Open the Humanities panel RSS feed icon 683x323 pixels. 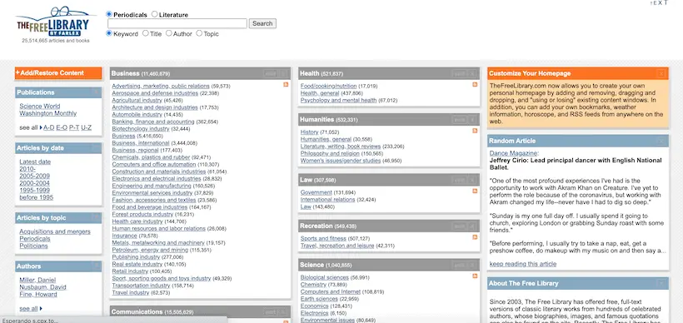point(475,131)
